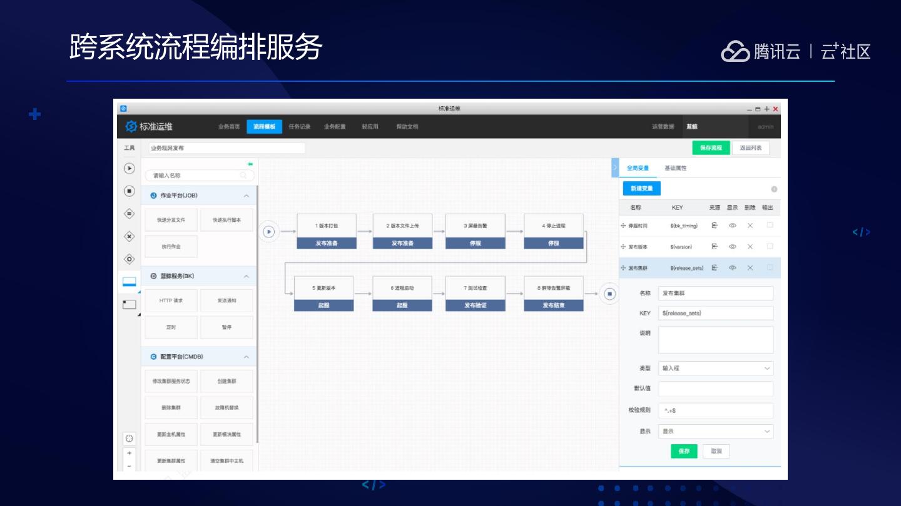The height and width of the screenshot is (506, 901).
Task: Click the magnifier icon in the name search box
Action: click(x=243, y=176)
